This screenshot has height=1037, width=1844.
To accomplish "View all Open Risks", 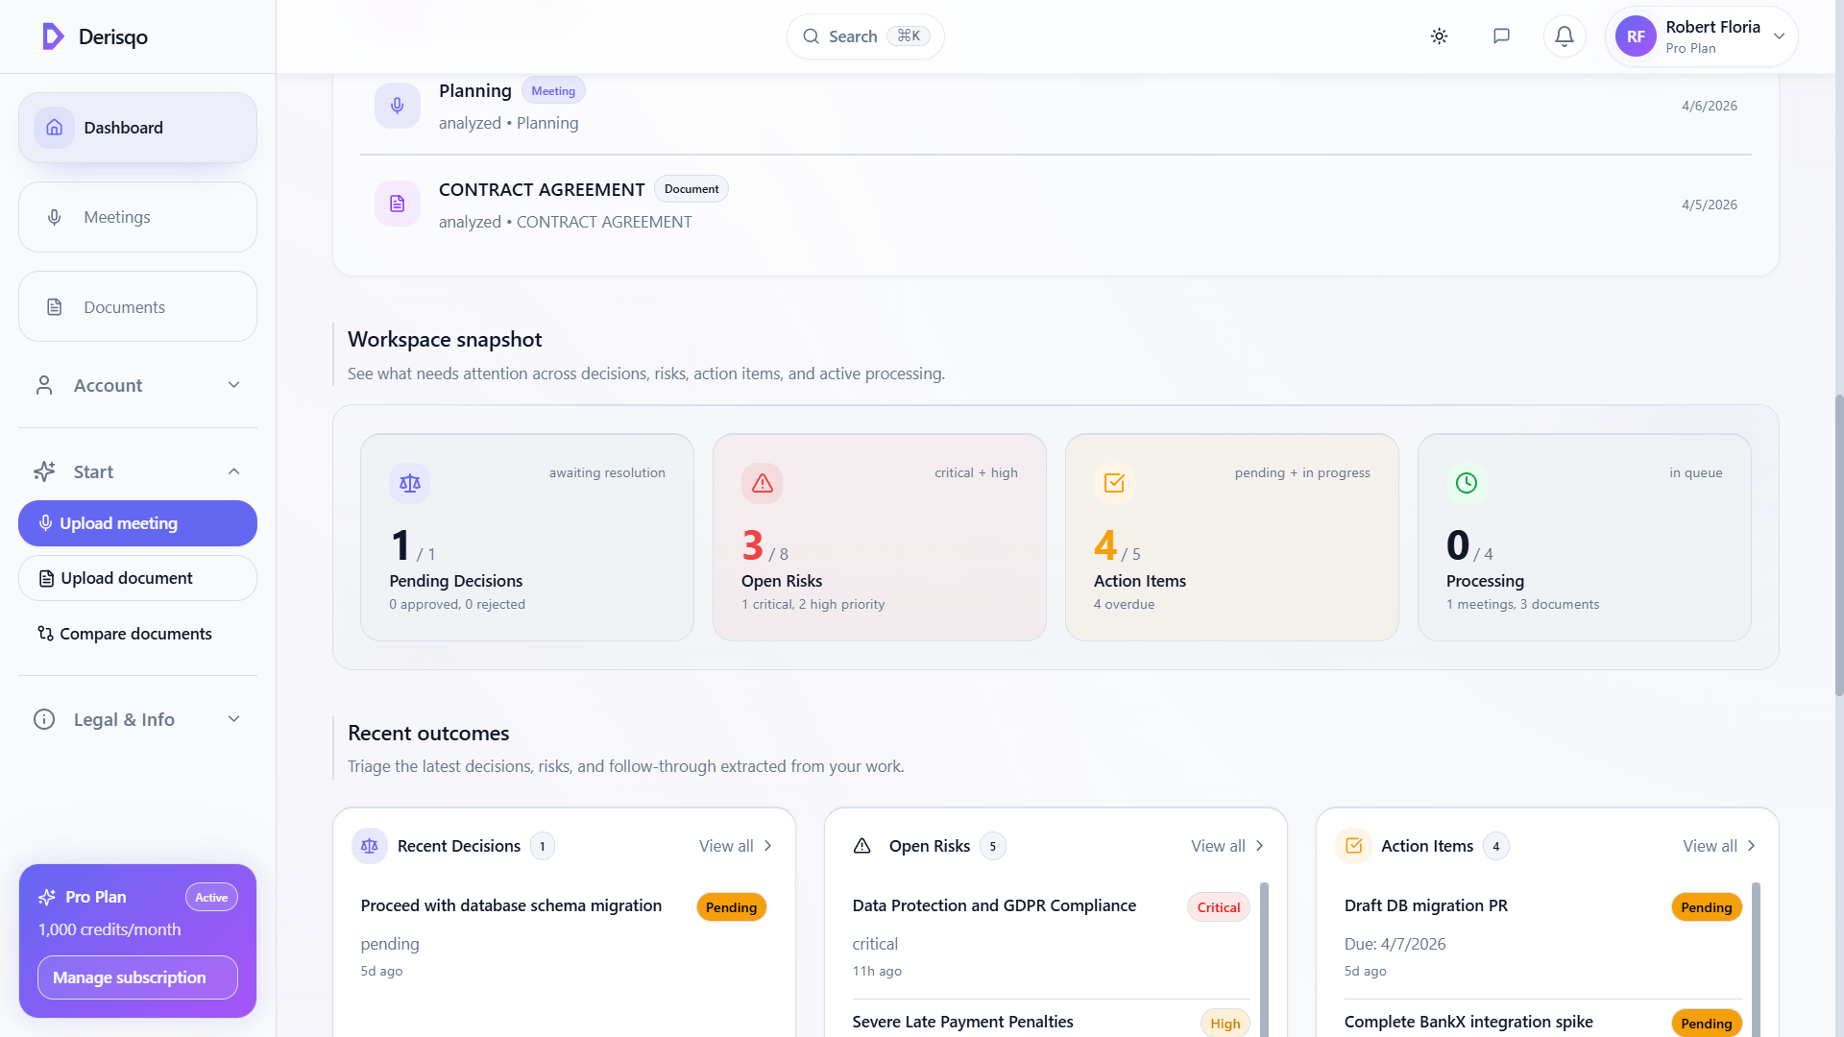I will click(1227, 846).
